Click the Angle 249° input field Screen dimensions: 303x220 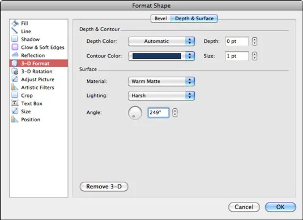coord(159,113)
